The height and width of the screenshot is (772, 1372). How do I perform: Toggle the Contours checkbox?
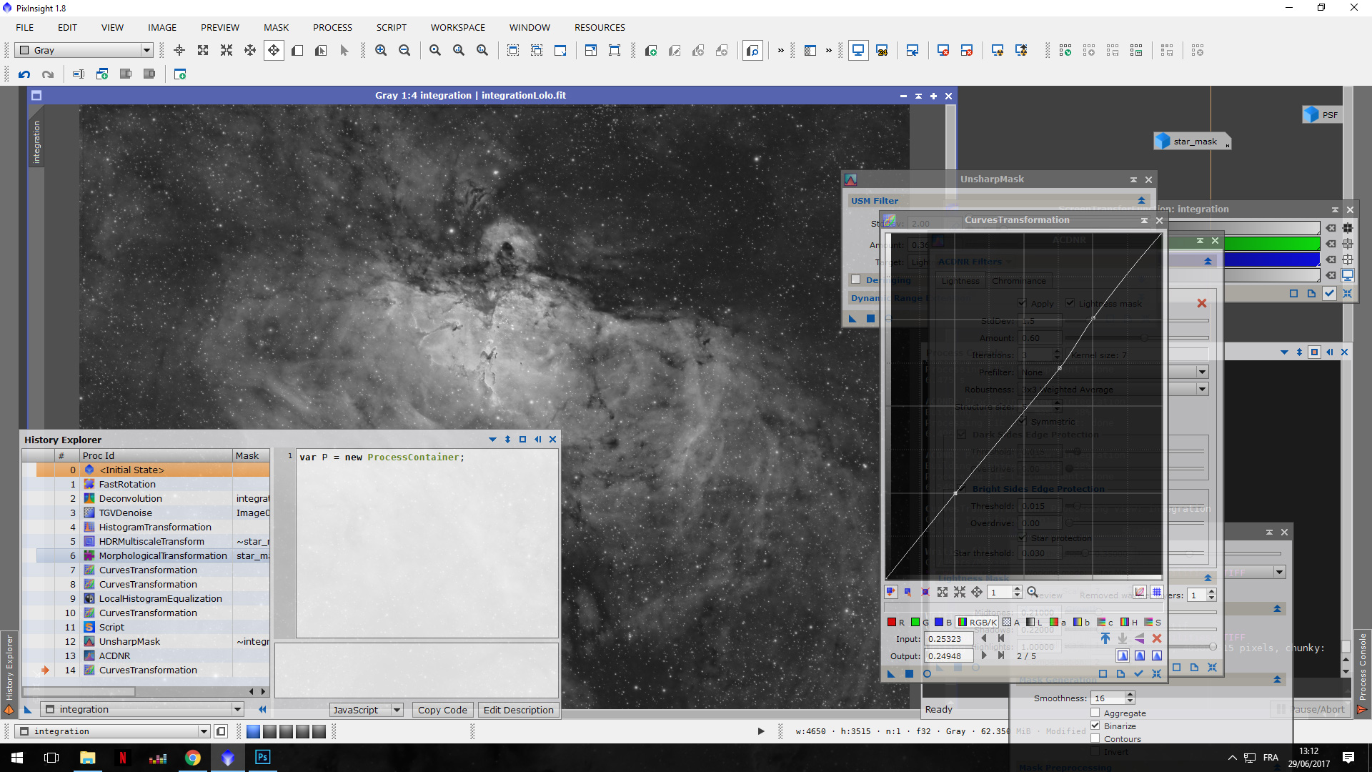(x=1095, y=738)
